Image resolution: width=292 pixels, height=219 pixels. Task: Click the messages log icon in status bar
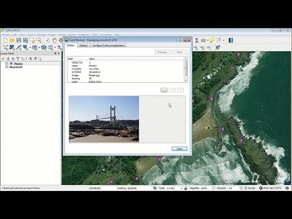coord(287,188)
